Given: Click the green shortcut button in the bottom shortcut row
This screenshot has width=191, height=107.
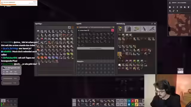Looking at the screenshot, I should coord(133,104).
